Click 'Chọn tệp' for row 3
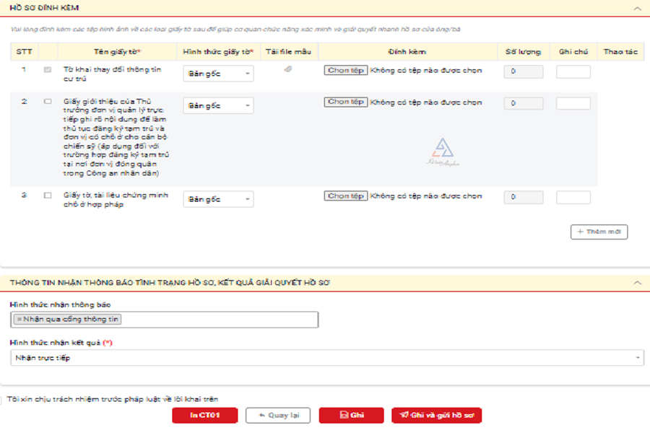This screenshot has width=650, height=430. pyautogui.click(x=345, y=196)
